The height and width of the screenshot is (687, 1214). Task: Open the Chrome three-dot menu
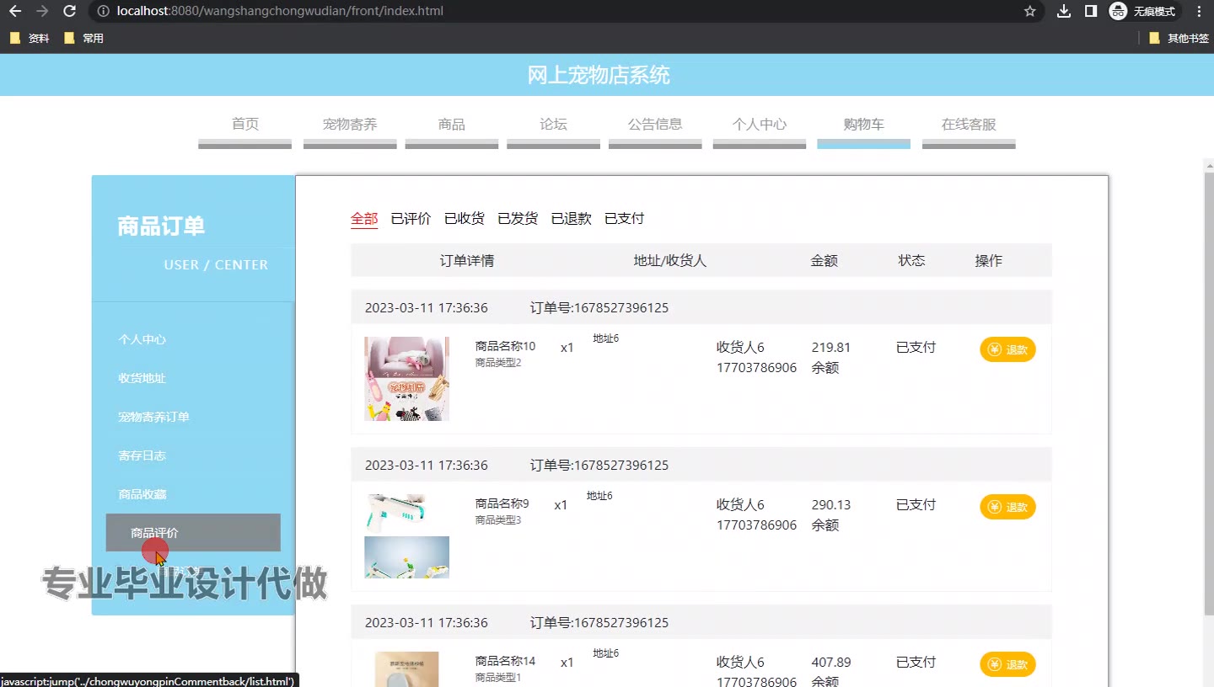(x=1199, y=11)
